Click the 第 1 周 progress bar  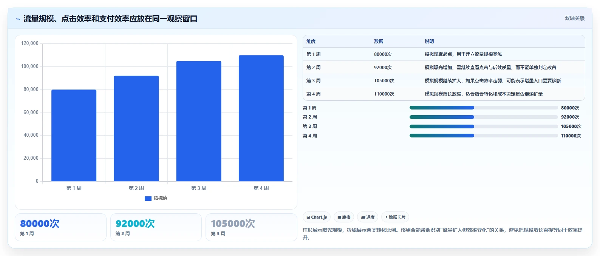(484, 108)
